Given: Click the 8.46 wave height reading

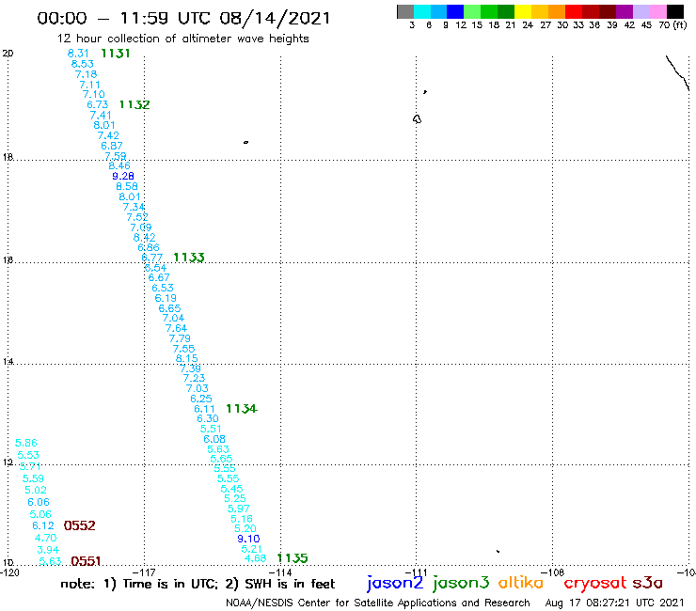Looking at the screenshot, I should tap(119, 166).
